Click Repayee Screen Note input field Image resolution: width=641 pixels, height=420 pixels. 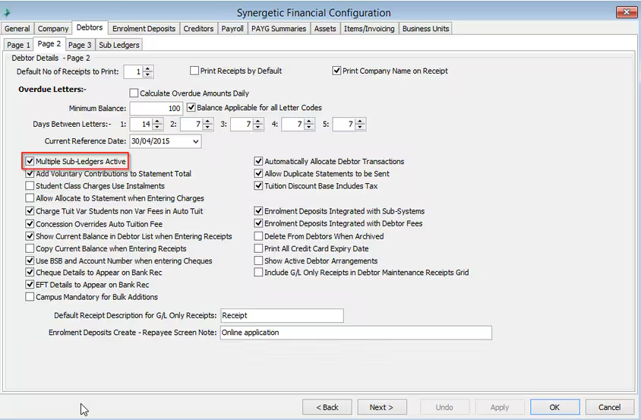tap(355, 333)
